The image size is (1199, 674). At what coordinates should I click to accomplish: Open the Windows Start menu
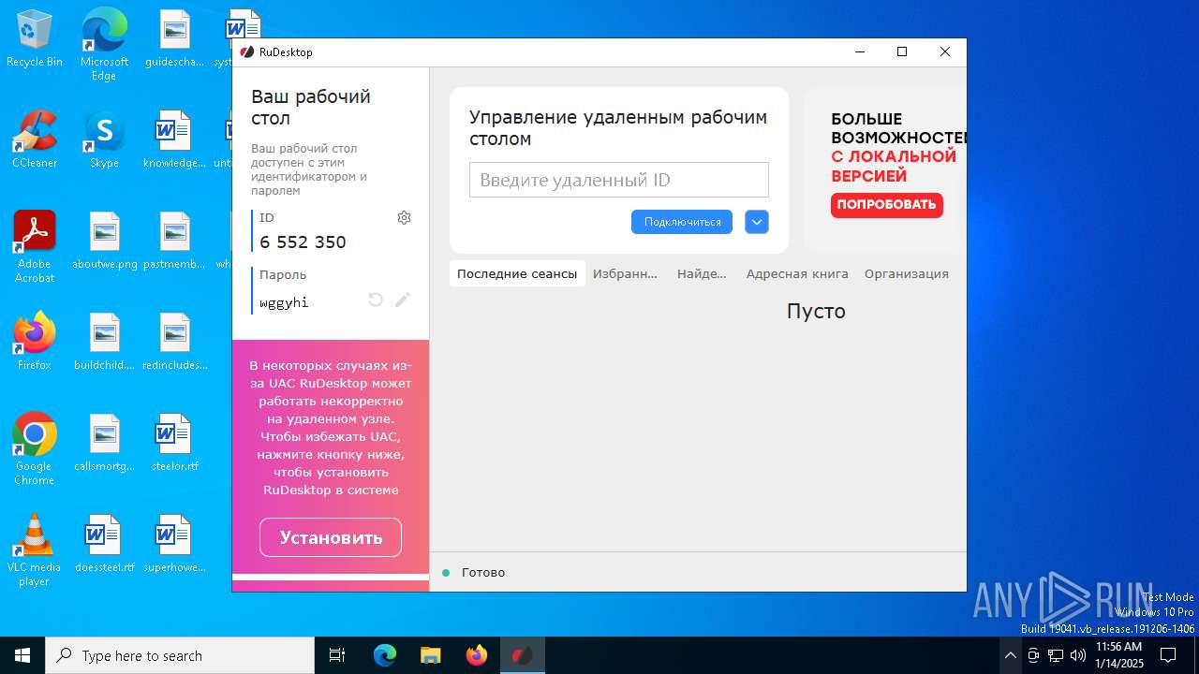[22, 655]
